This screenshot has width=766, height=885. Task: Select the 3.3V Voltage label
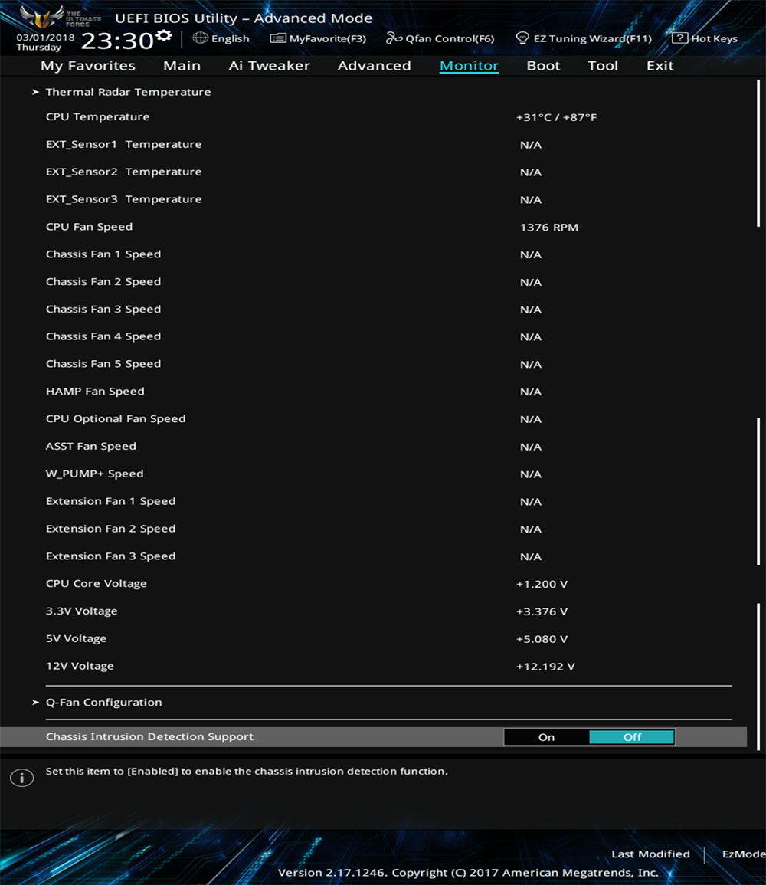click(x=82, y=611)
